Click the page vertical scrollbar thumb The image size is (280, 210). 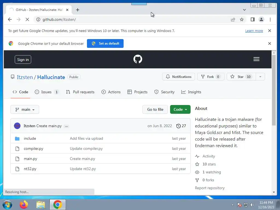pos(273,90)
